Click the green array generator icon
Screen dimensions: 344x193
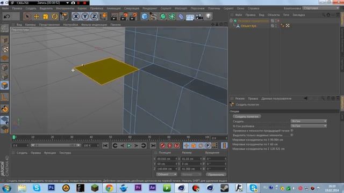point(172,17)
